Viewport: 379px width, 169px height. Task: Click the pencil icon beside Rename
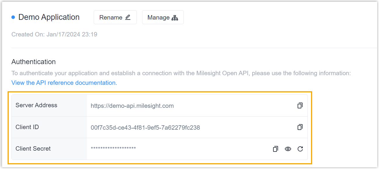coord(128,17)
